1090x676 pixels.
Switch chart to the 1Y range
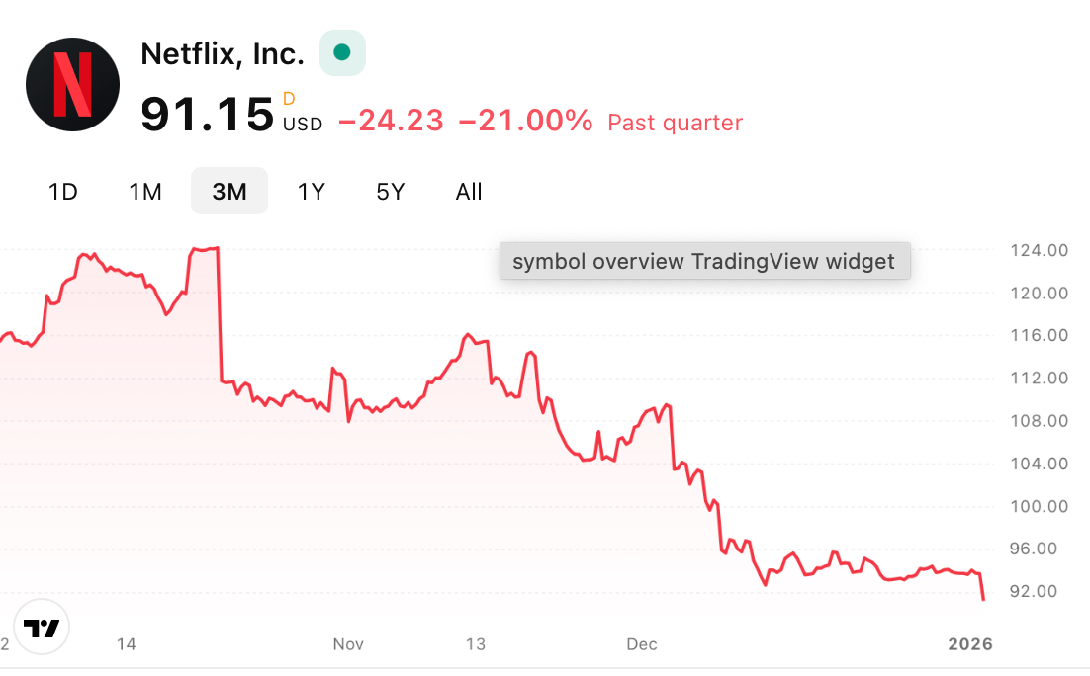(312, 192)
